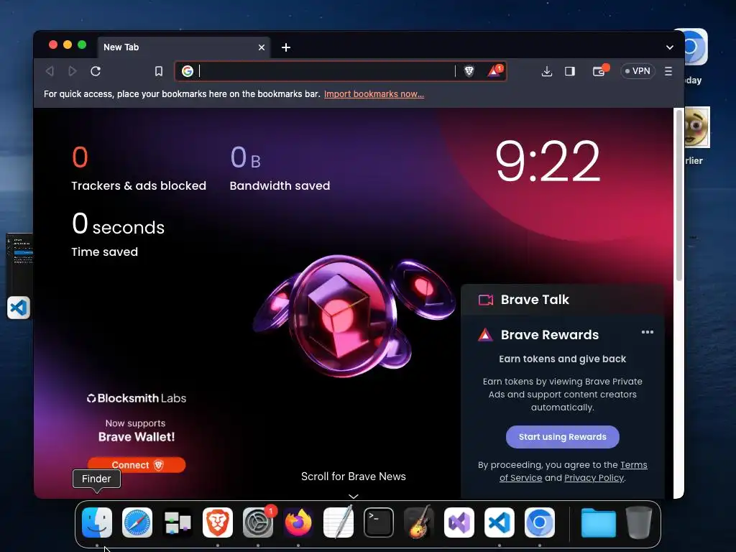Open Brave Rewards card options menu
736x552 pixels.
click(x=648, y=332)
